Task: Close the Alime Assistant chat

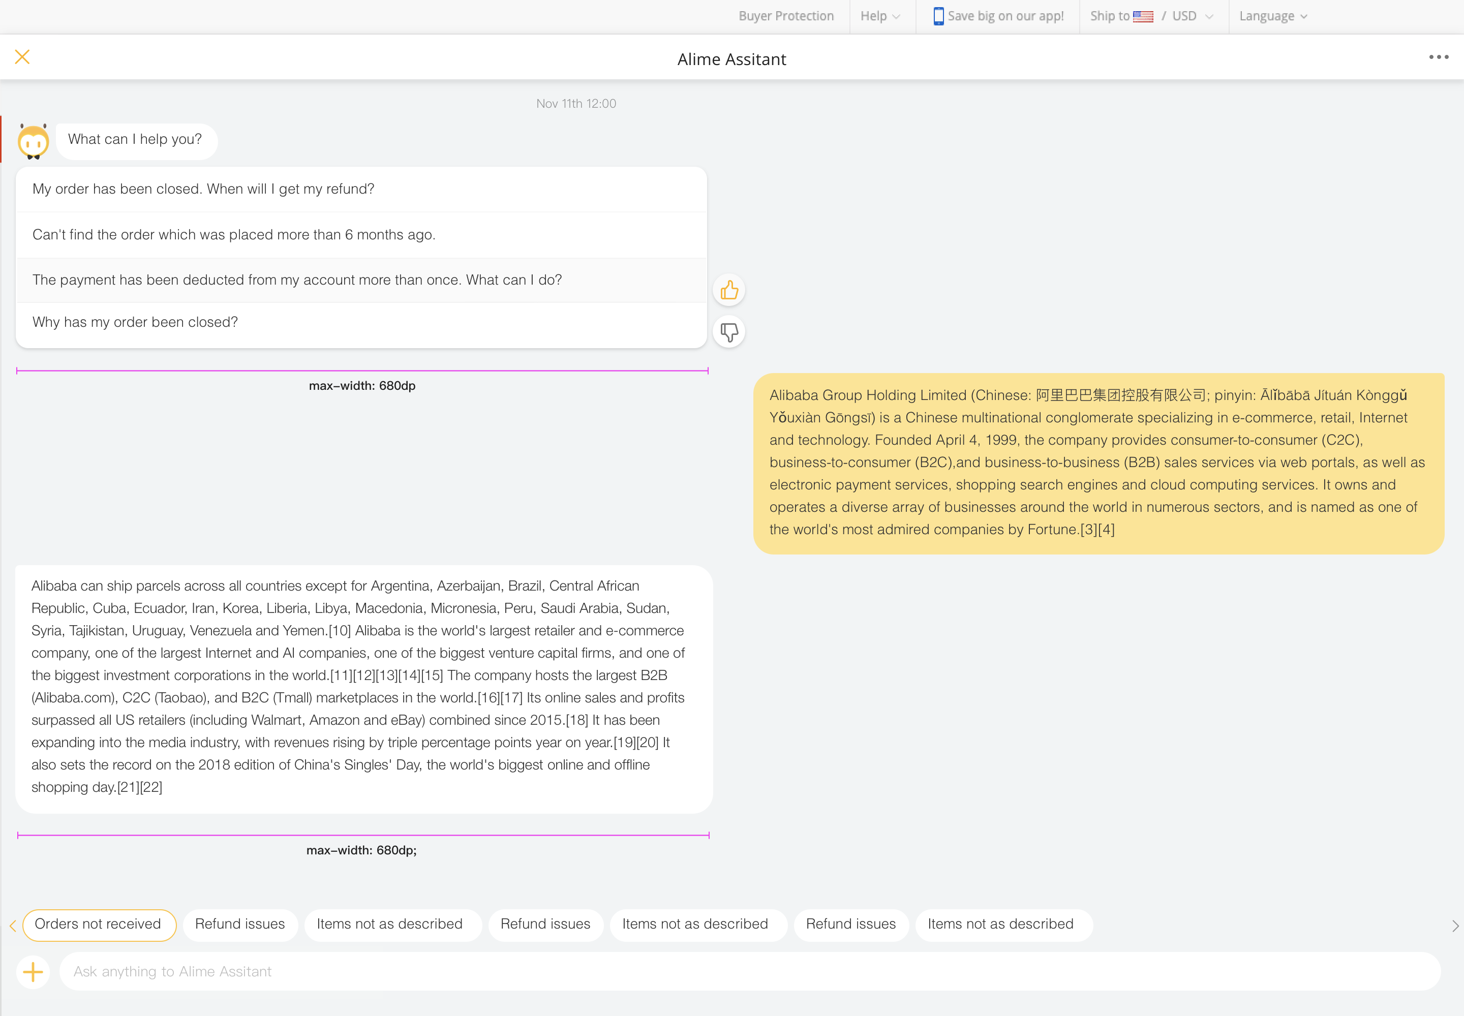Action: (22, 57)
